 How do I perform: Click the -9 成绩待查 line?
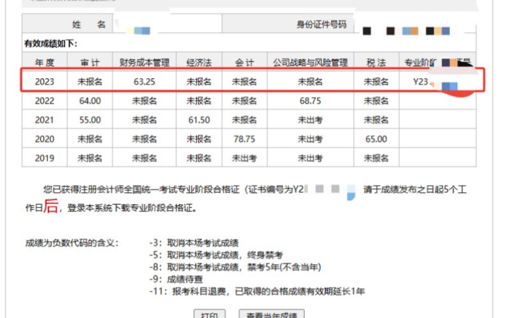[x=176, y=279]
